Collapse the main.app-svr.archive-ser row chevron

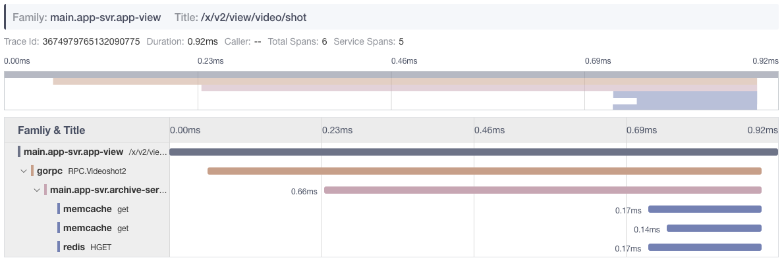coord(36,190)
